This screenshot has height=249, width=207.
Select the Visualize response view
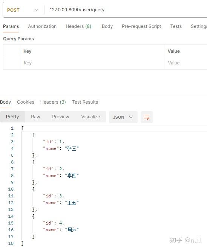(x=90, y=117)
